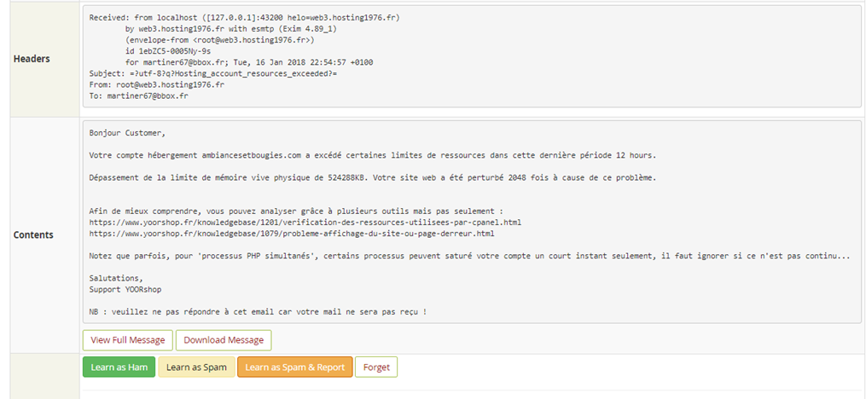Click the memory limit 524288KB sentence
Screen dimensions: 866x399
click(373, 177)
